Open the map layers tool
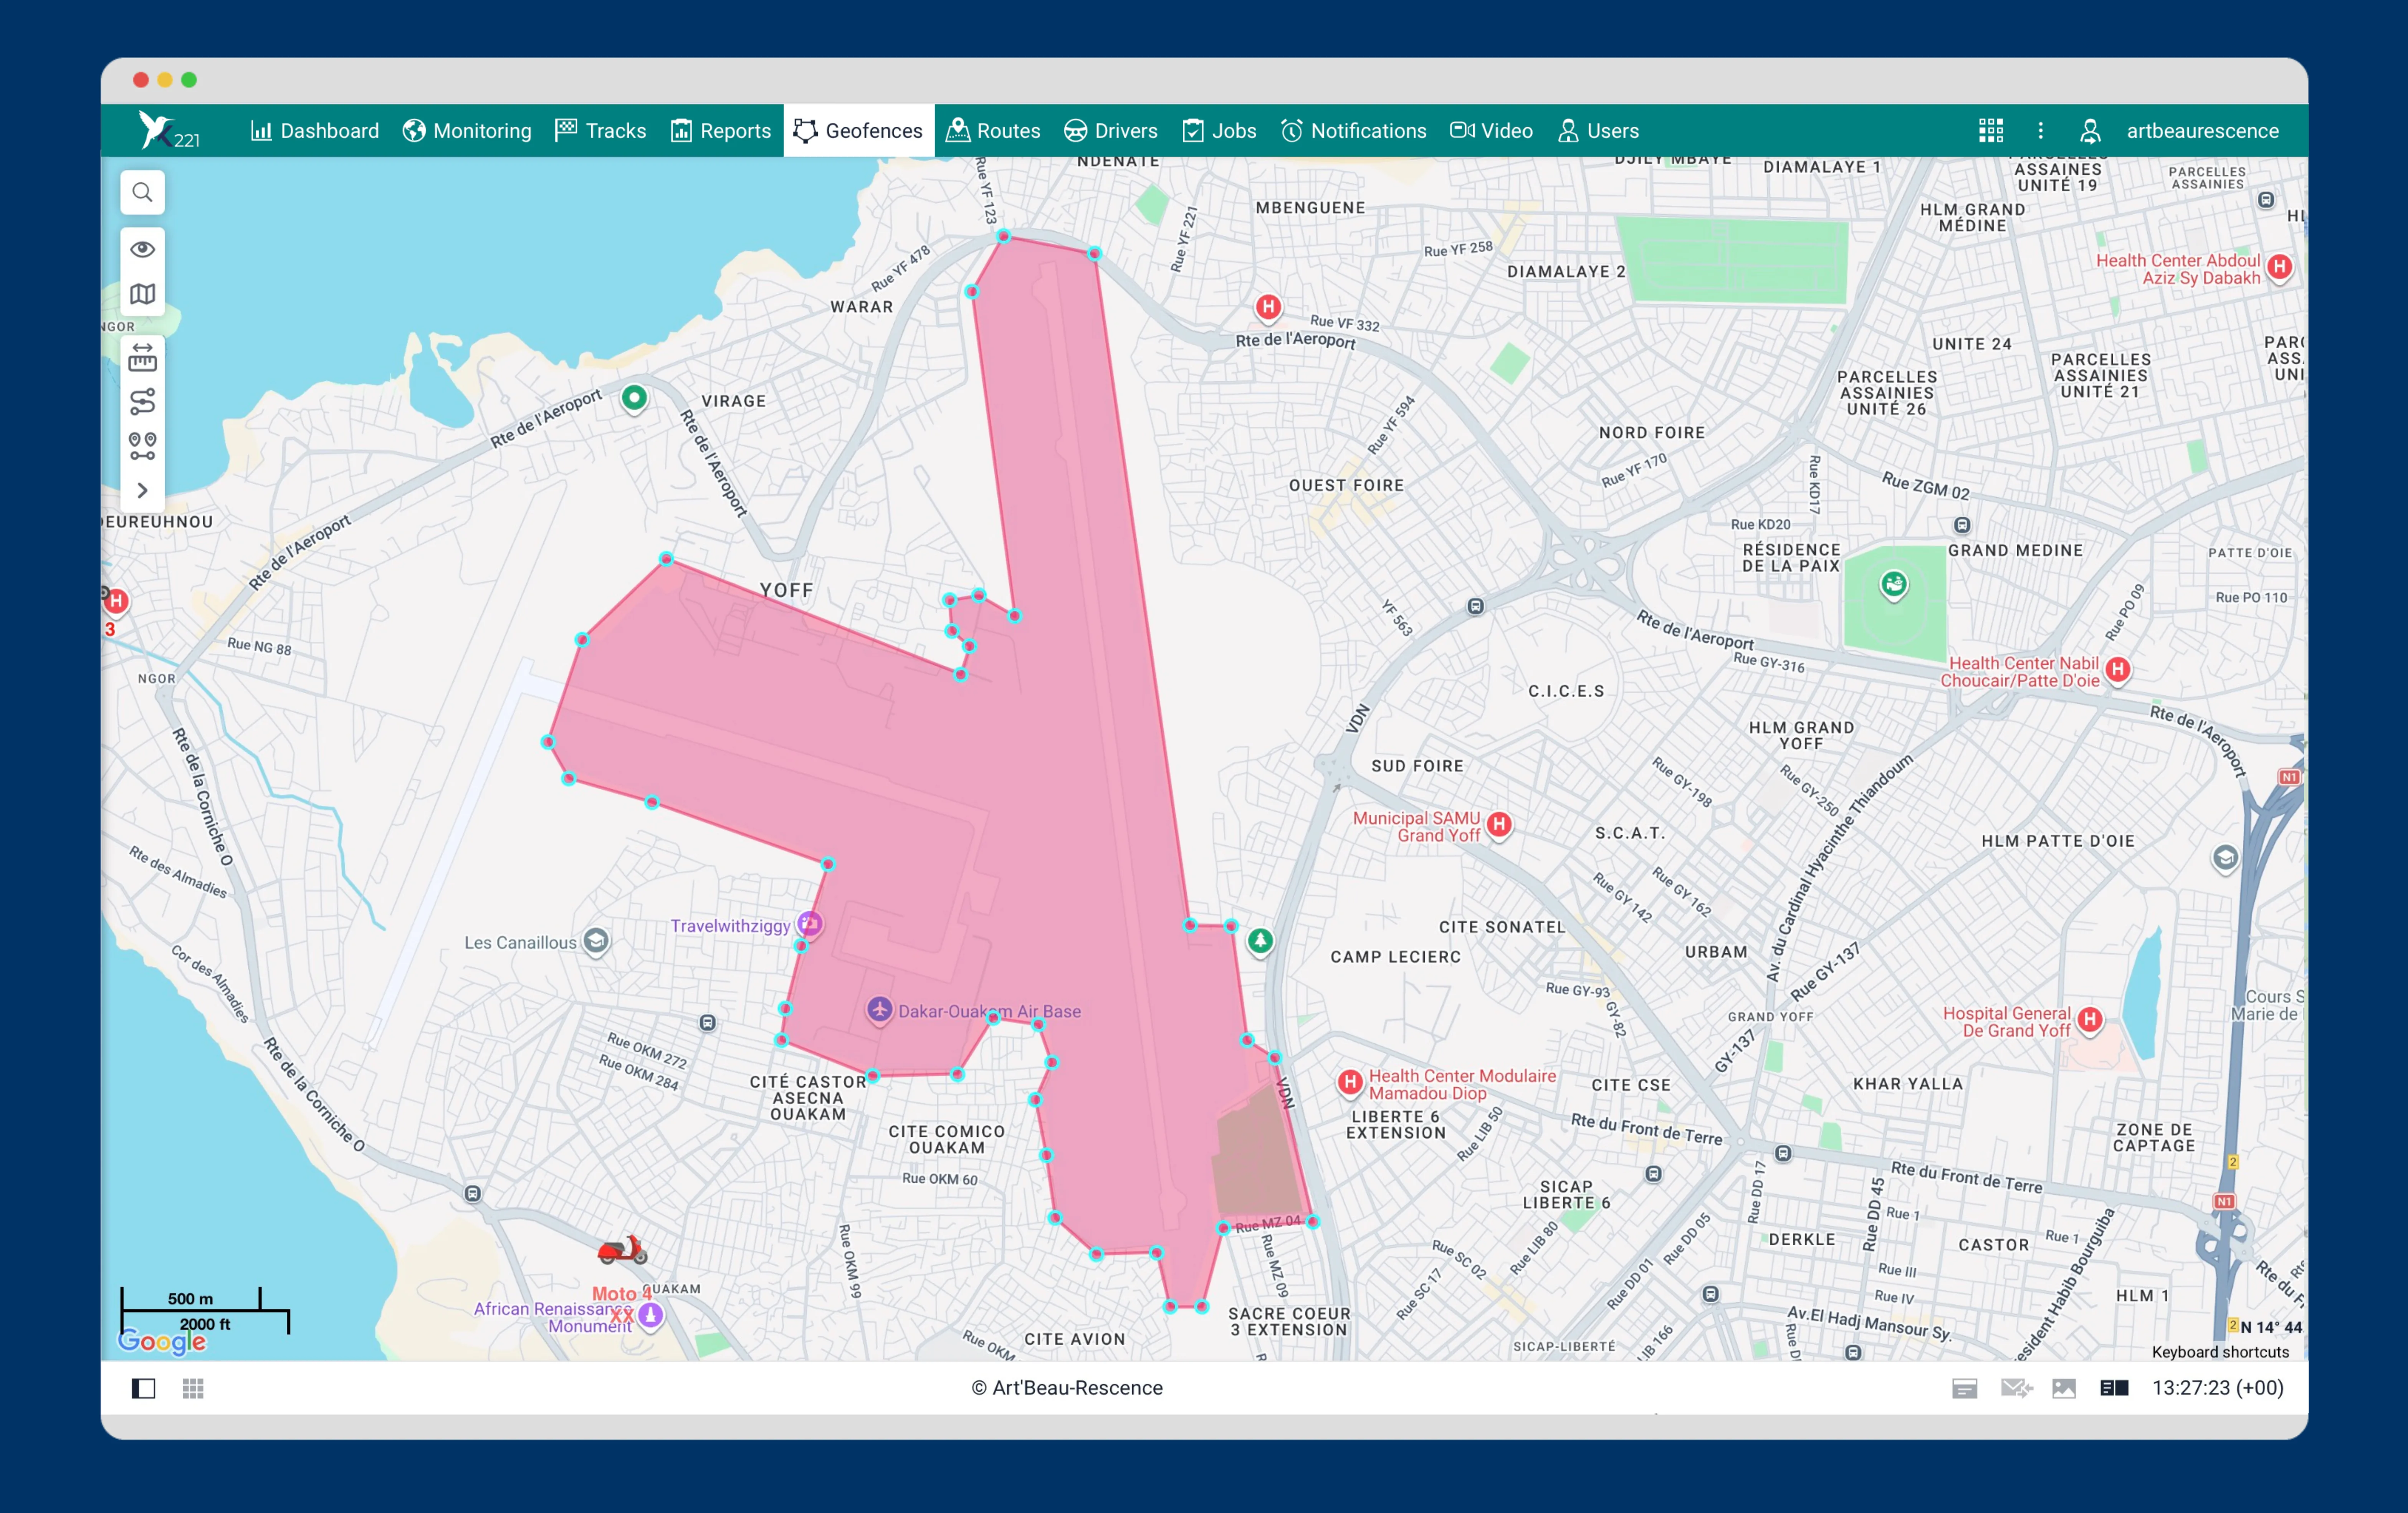This screenshot has height=1513, width=2408. [142, 294]
